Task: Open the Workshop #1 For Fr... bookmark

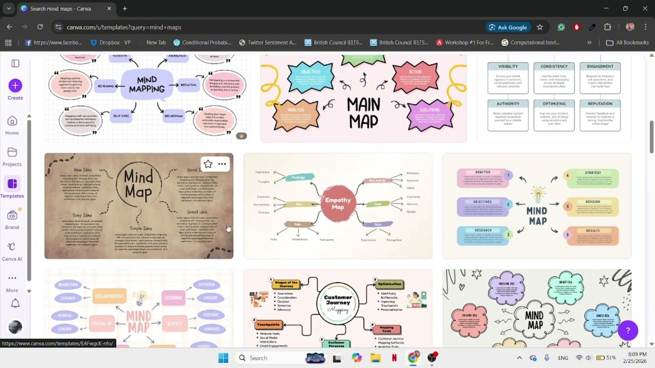Action: 465,42
